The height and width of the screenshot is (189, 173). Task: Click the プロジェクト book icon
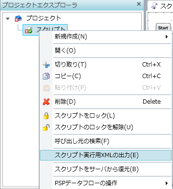click(18, 18)
